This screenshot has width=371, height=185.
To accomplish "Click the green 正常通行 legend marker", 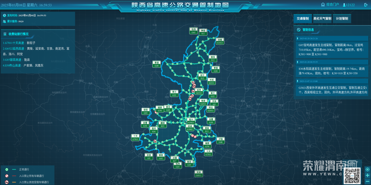I will 7,170.
